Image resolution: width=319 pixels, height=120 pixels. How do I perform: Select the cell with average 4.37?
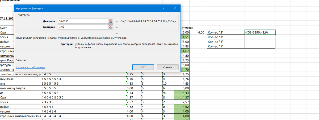click(x=133, y=97)
